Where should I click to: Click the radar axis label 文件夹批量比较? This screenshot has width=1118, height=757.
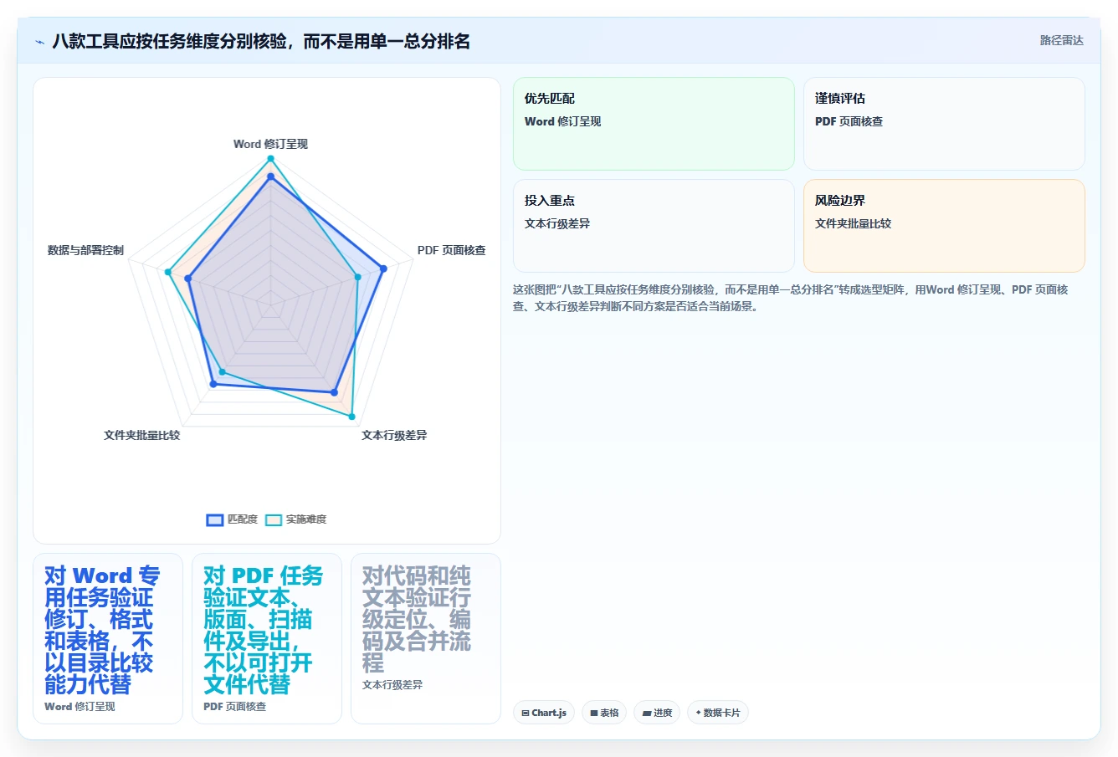[142, 435]
